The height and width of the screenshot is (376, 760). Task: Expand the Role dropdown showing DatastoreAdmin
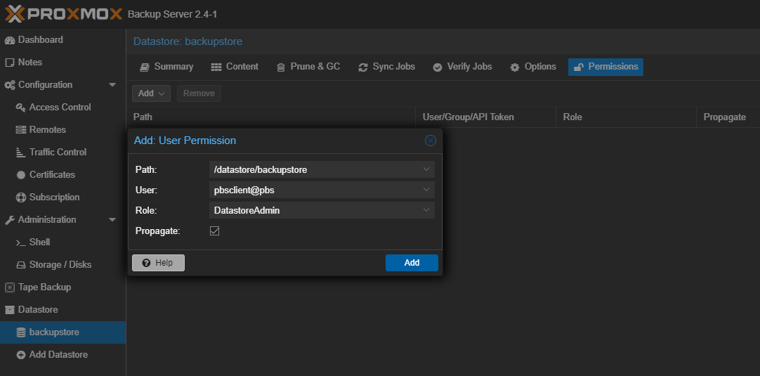pyautogui.click(x=426, y=210)
